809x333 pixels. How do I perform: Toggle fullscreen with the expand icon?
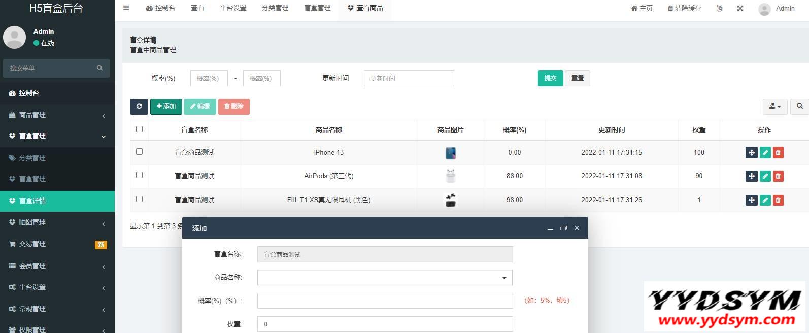[x=740, y=9]
